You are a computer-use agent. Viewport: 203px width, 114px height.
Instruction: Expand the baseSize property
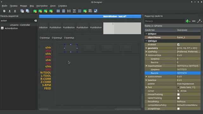coord(146,80)
